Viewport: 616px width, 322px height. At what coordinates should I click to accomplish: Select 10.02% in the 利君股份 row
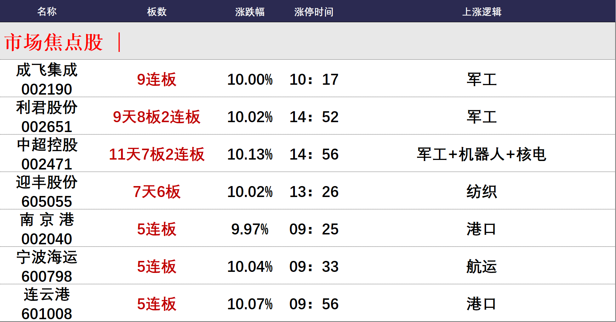point(250,117)
